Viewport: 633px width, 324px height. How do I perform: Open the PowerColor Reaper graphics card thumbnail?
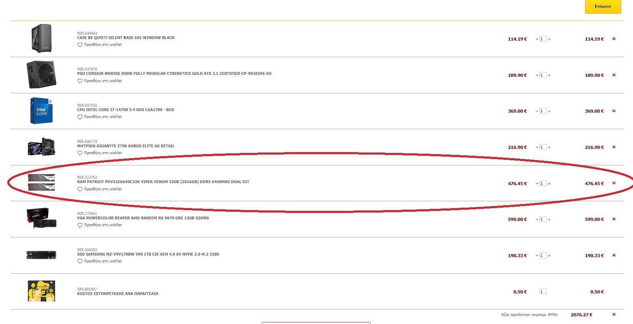42,219
